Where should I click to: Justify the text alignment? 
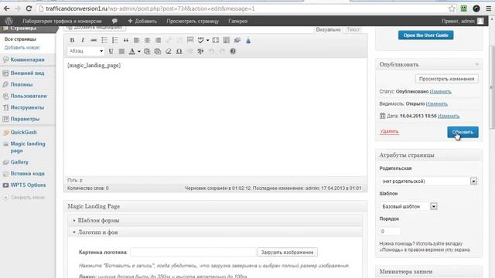pos(121,51)
